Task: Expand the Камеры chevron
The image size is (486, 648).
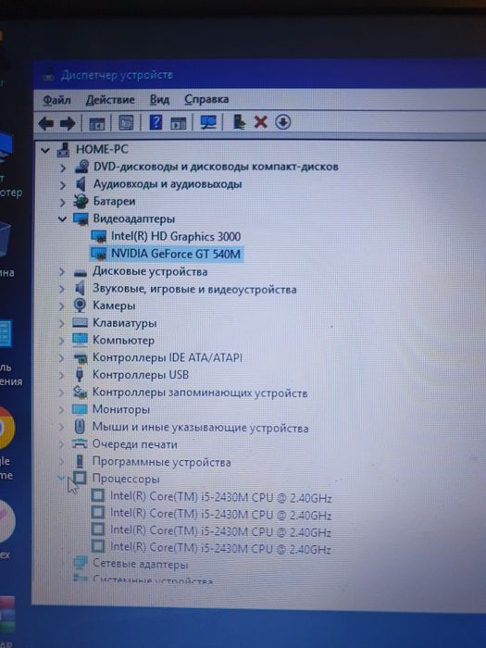Action: click(x=62, y=306)
